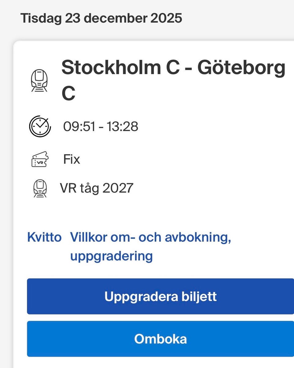Click the wrapped 'C' on the title's second line
294x368 pixels.
click(x=68, y=93)
